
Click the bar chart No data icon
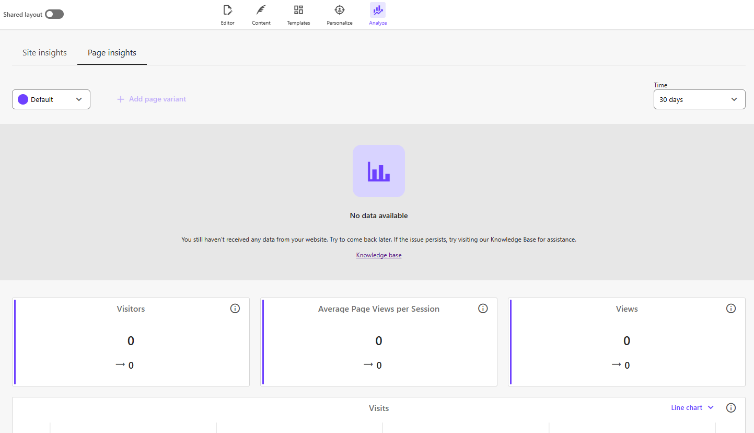[x=379, y=171]
